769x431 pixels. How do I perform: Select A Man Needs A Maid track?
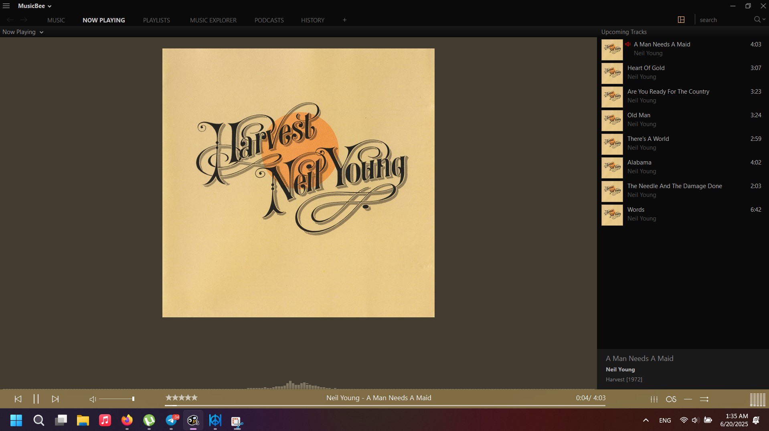tap(683, 49)
